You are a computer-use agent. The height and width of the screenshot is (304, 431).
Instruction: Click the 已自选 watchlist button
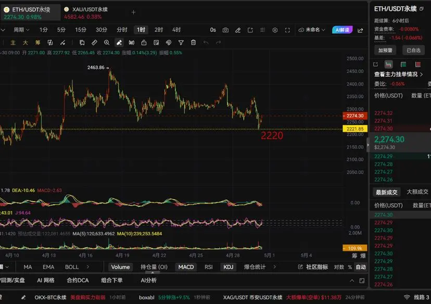pos(413,50)
